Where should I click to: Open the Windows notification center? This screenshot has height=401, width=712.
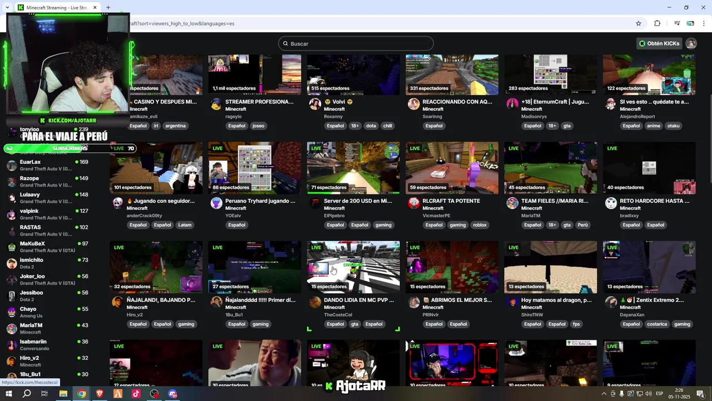point(700,394)
